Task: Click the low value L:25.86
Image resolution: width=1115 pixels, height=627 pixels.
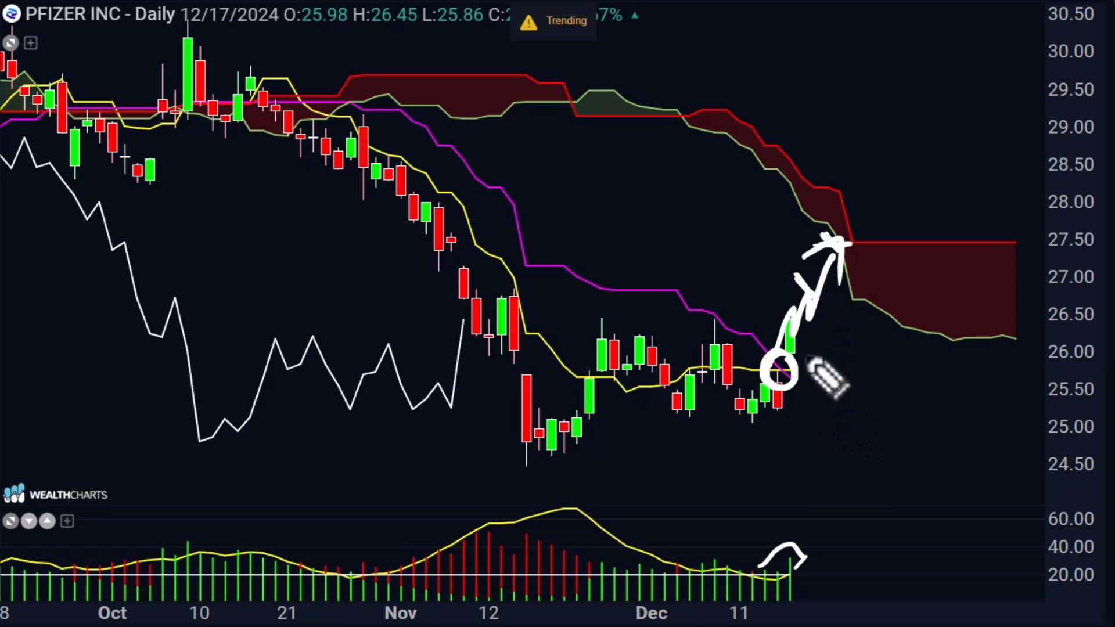Action: (452, 14)
